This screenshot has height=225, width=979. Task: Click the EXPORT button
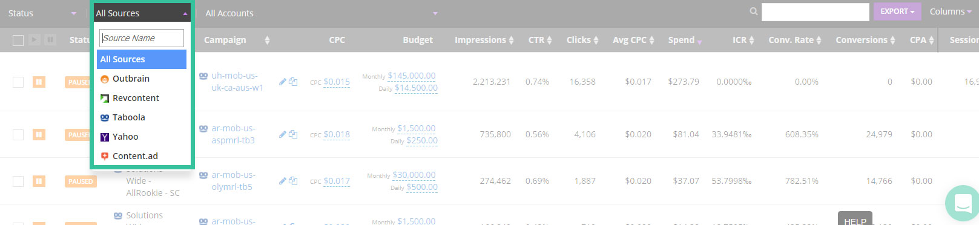coord(897,11)
